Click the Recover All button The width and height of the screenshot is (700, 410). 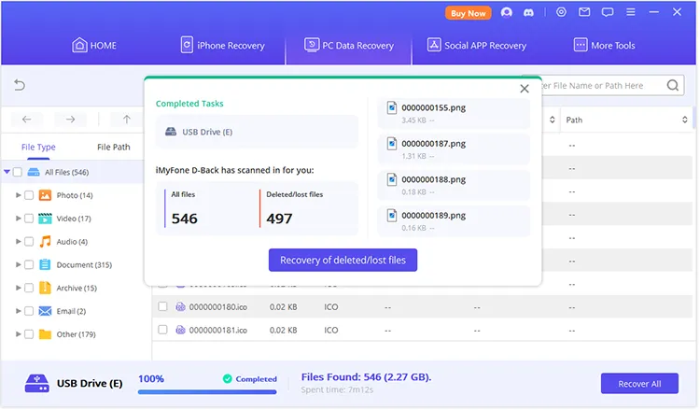click(639, 384)
